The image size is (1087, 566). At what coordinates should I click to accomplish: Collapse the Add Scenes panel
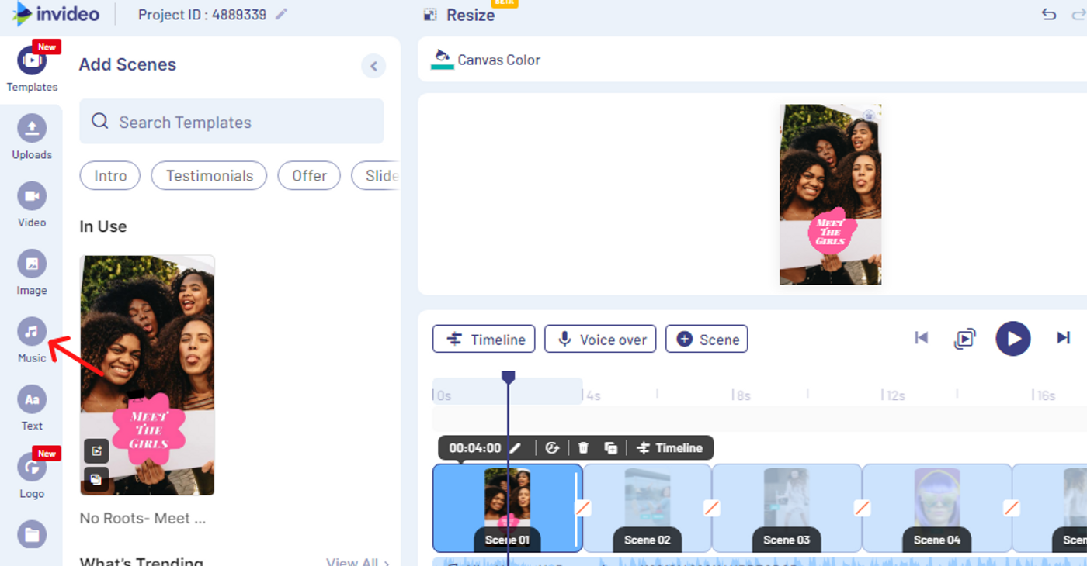click(373, 66)
